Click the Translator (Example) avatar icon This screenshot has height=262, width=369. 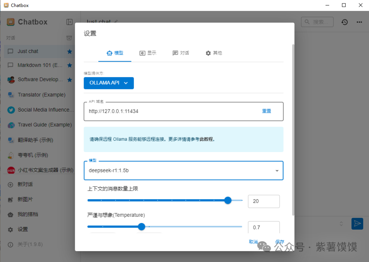coord(11,95)
